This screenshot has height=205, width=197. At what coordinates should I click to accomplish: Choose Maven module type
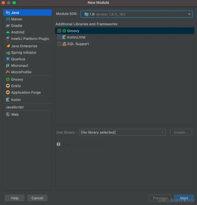click(x=27, y=19)
